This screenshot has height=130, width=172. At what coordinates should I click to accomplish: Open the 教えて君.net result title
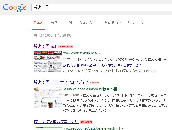[x=45, y=46]
